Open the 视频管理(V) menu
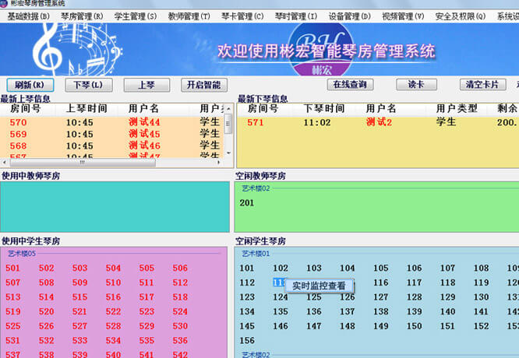519x358 pixels. click(403, 16)
